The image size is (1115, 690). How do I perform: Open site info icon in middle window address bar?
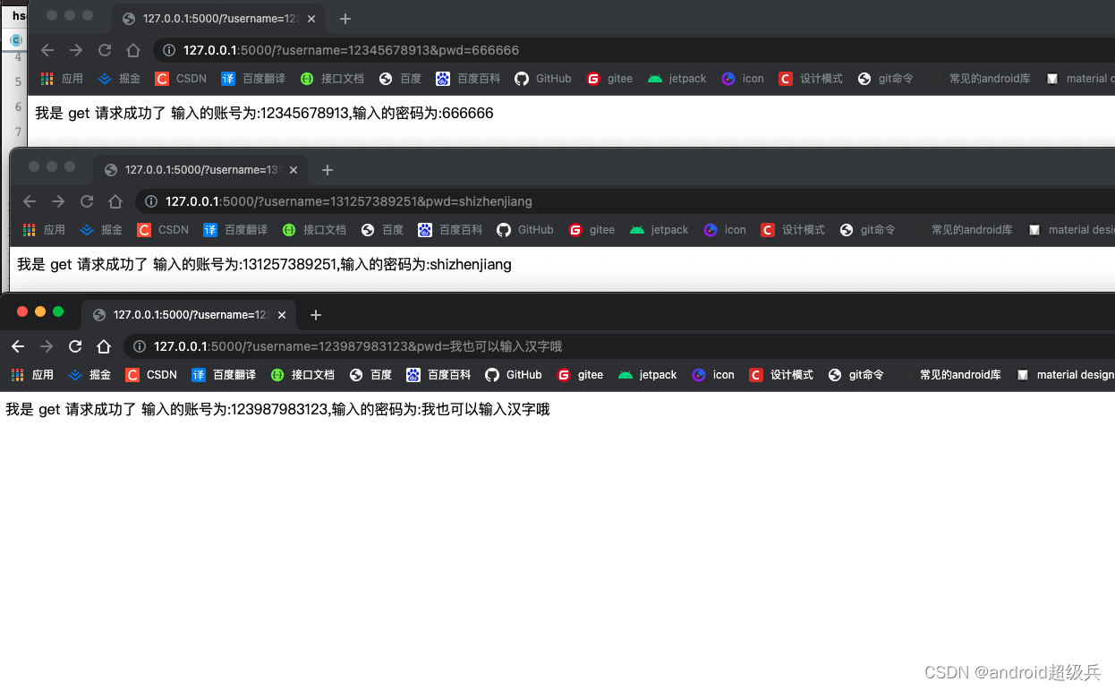[150, 201]
